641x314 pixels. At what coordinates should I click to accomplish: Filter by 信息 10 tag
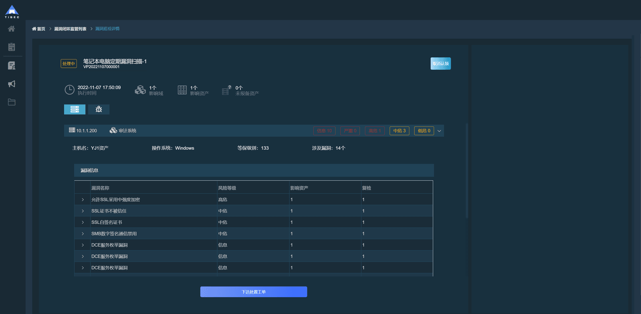[325, 131]
